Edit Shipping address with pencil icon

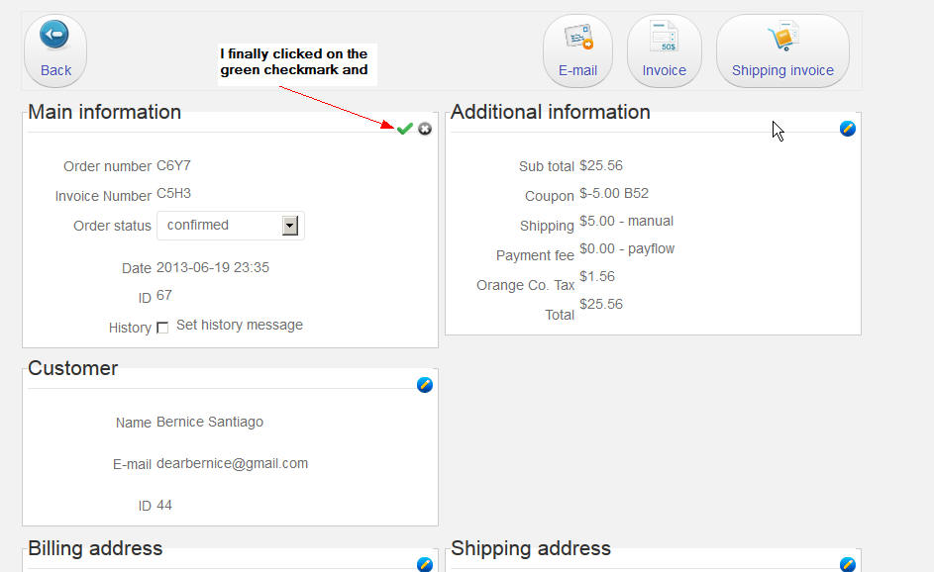coord(848,564)
